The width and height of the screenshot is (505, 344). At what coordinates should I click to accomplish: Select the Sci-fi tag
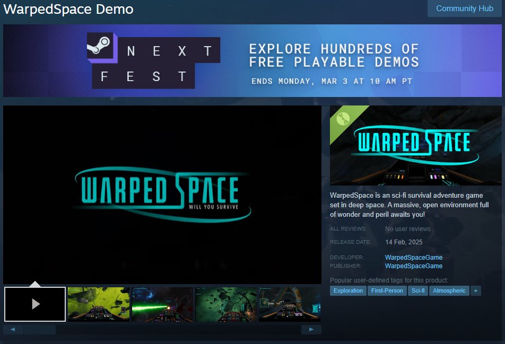(x=418, y=290)
